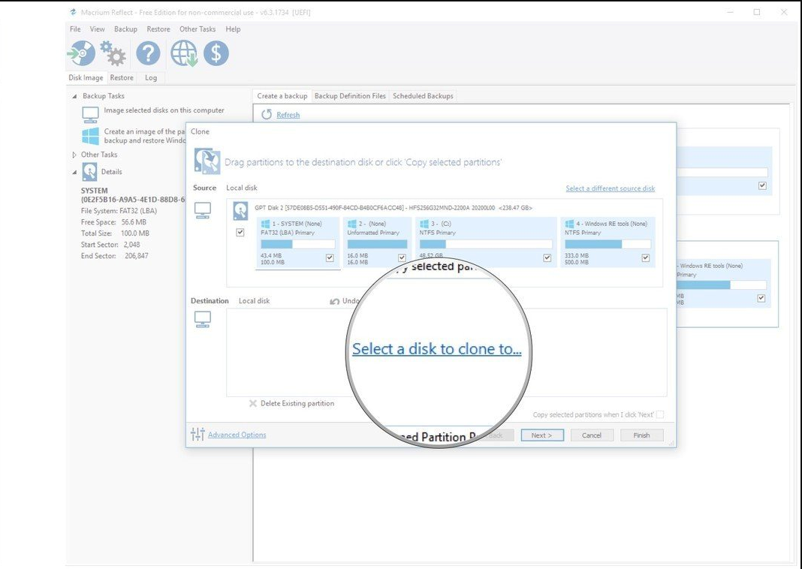Click 'End Sector: 206,847' detail line

[115, 256]
